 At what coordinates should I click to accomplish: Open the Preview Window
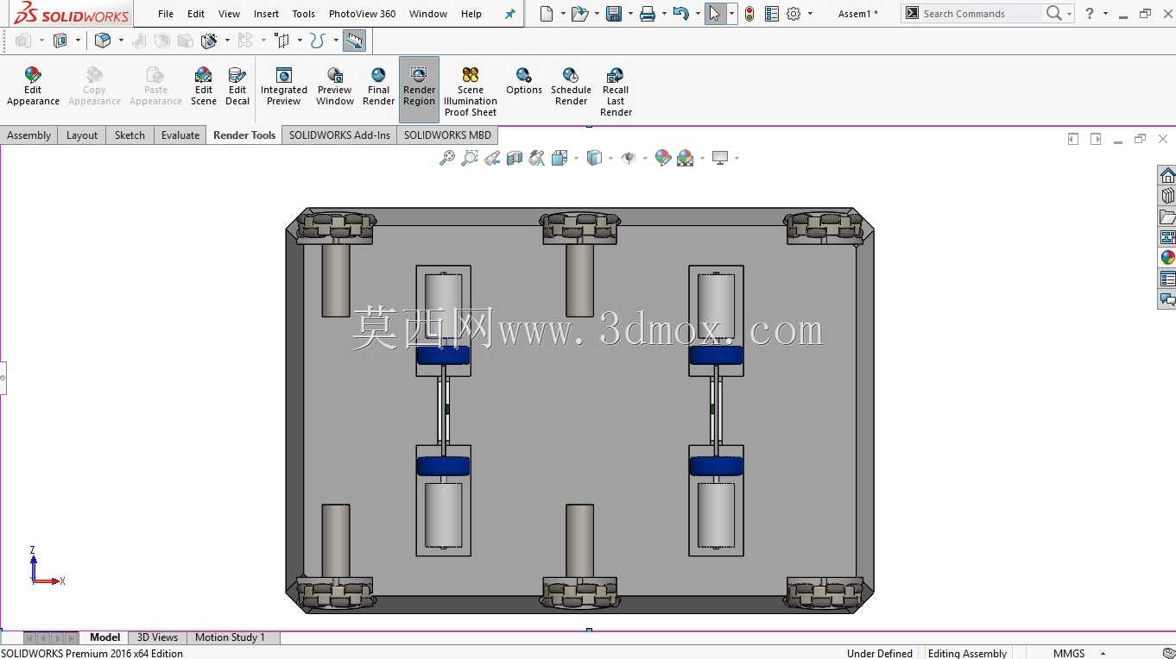335,86
